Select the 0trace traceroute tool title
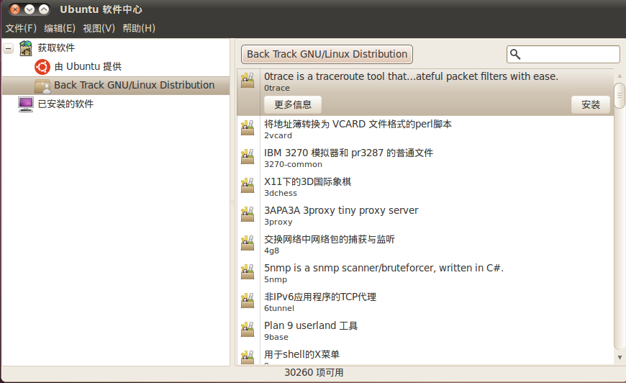Screen dimensions: 626x383 point(411,76)
